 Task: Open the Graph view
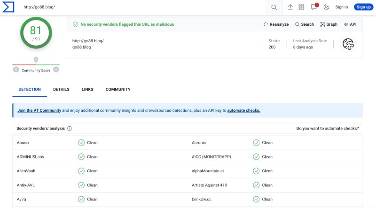(329, 24)
